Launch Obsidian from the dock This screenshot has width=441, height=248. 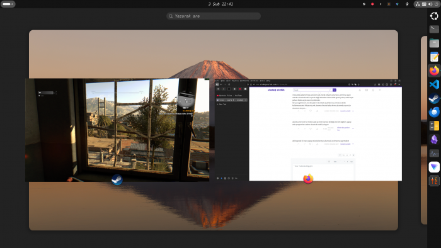(x=434, y=139)
